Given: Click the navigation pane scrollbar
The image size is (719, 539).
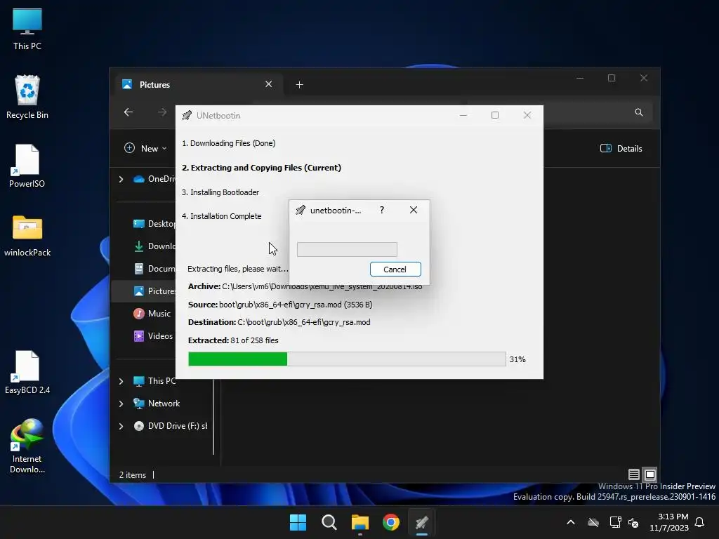Looking at the screenshot, I should [x=213, y=416].
